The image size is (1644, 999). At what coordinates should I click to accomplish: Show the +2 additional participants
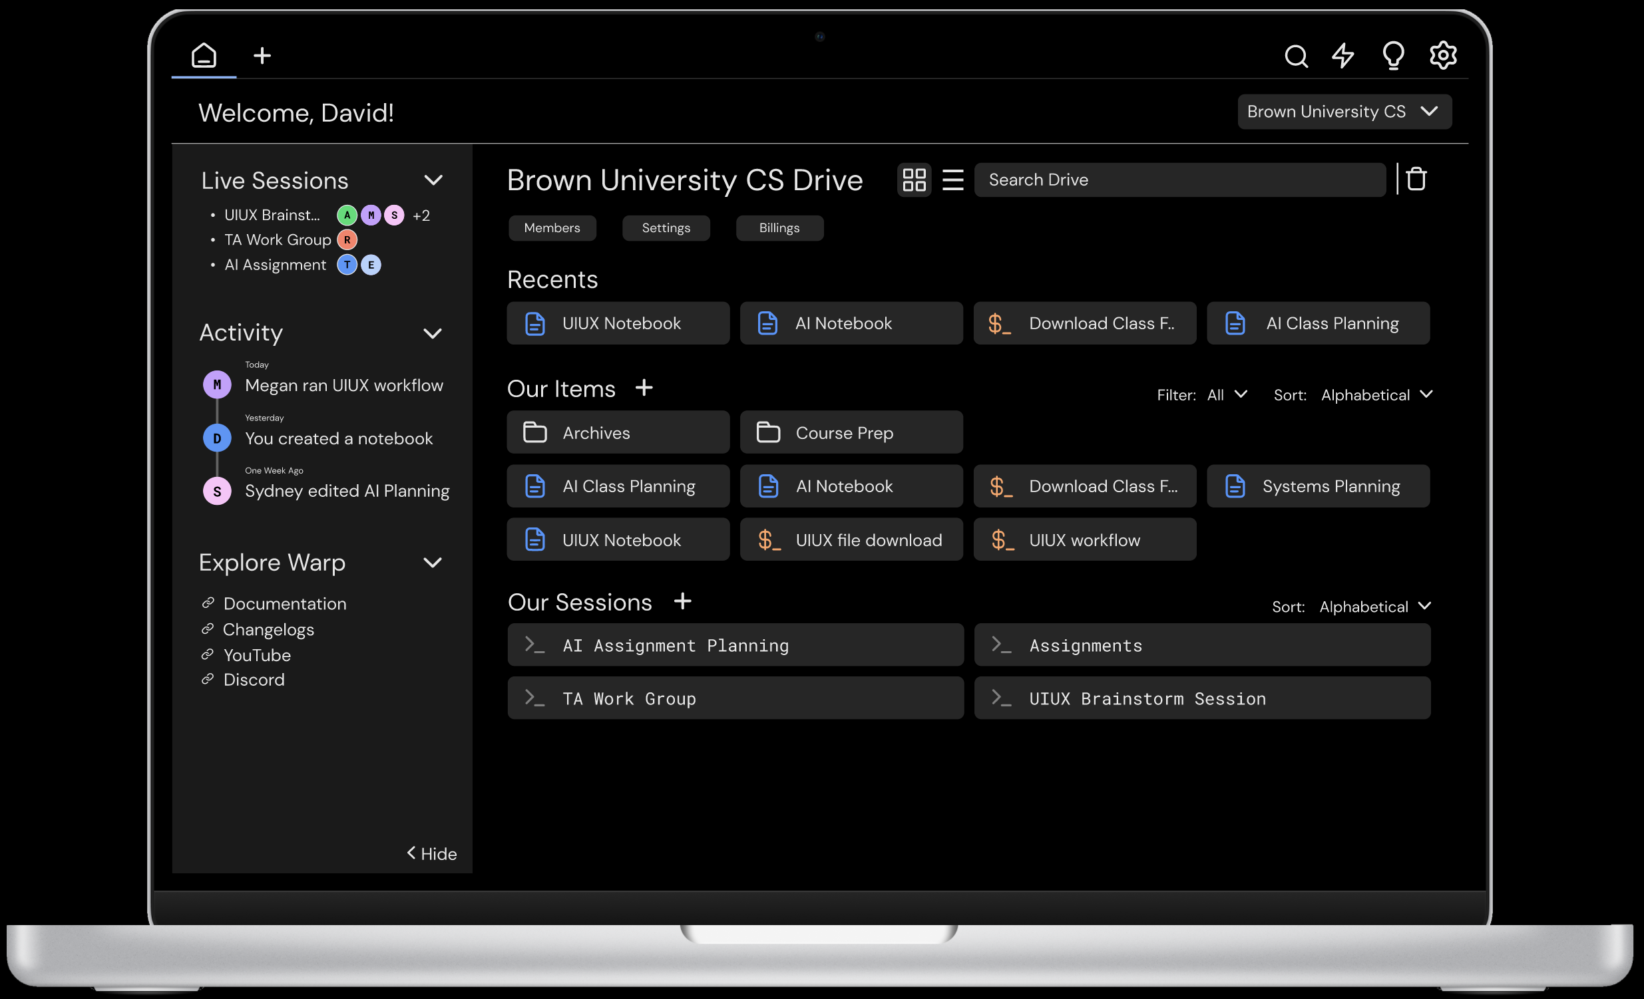(421, 215)
